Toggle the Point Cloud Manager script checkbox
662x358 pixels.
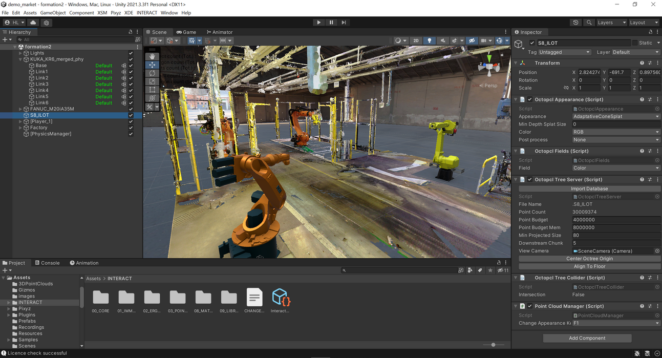click(530, 306)
